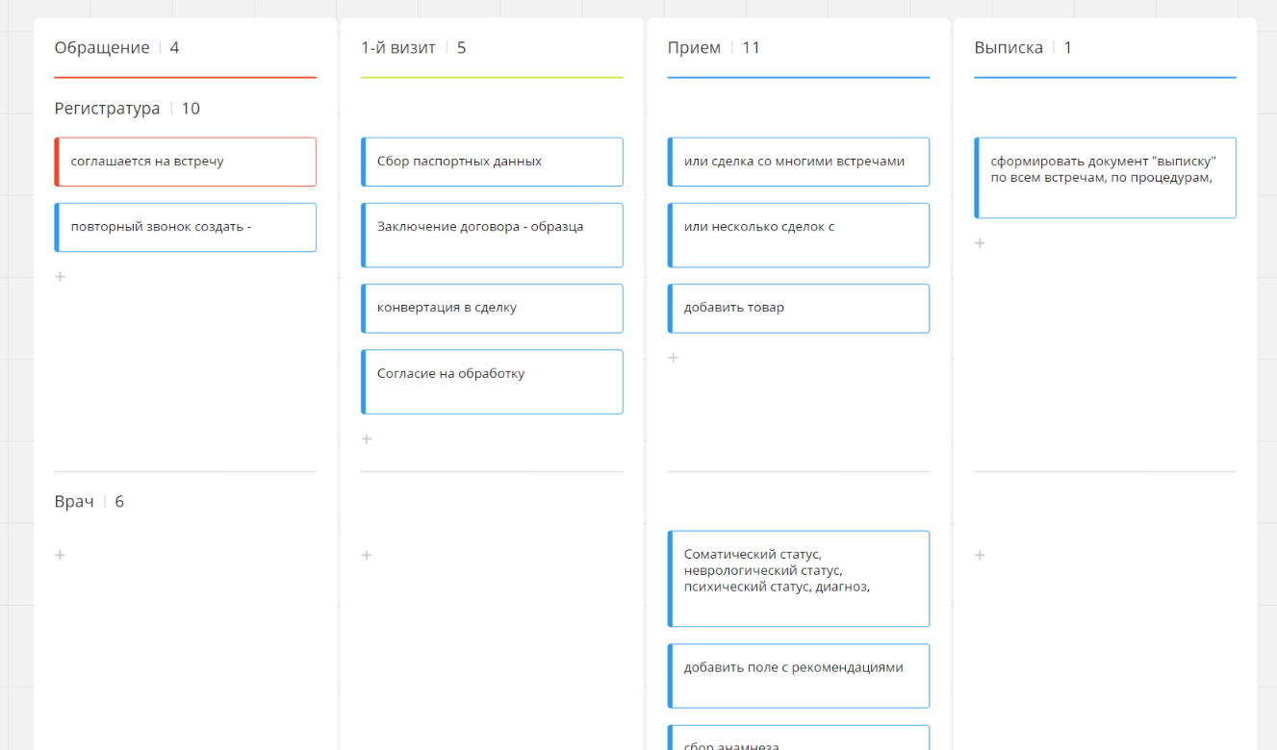Add card under 1-й визит in Регистратура lane
The height and width of the screenshot is (750, 1277).
click(x=367, y=439)
